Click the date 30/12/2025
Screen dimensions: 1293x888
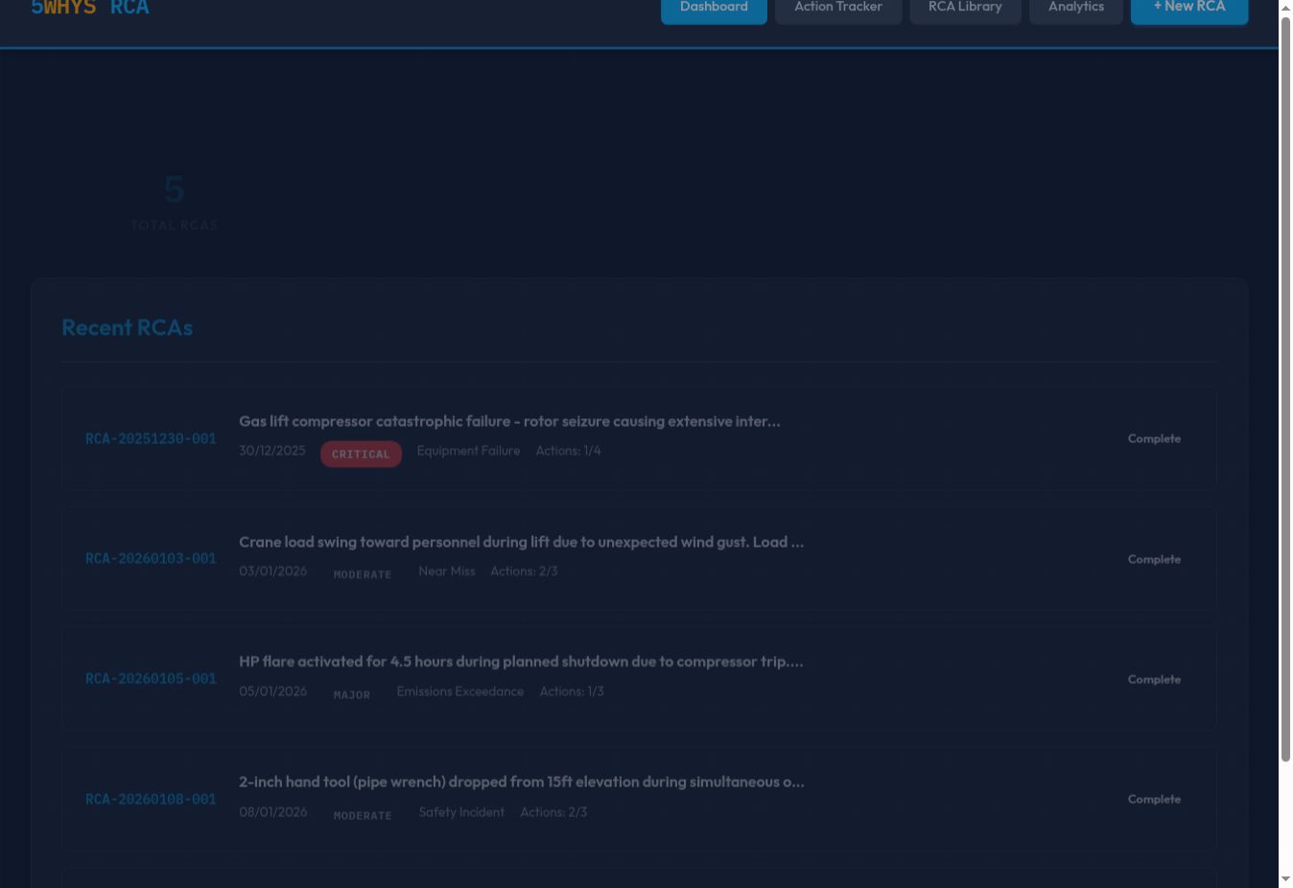click(272, 451)
